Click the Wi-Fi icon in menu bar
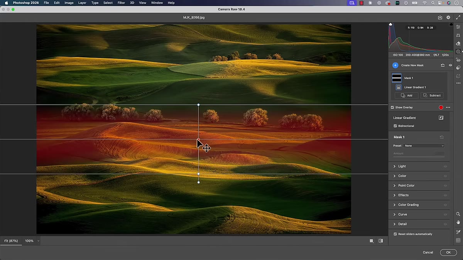Screen dimensions: 463x260 (x=425, y=3)
